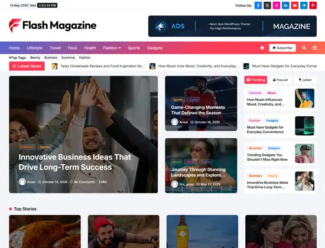This screenshot has height=248, width=325.
Task: Toggle dark mode with the sun icon
Action: point(262,48)
